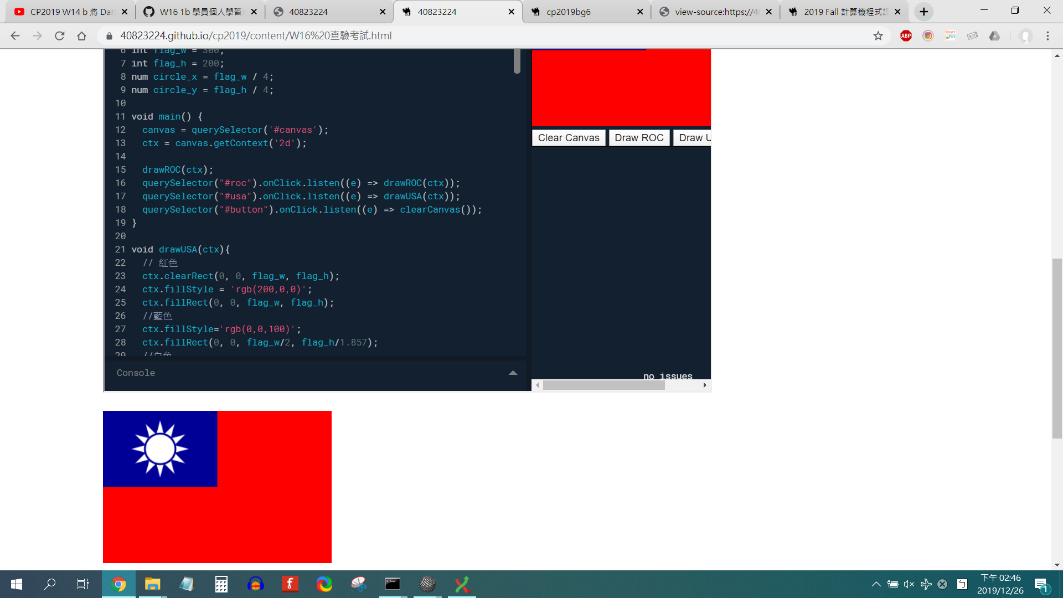Open Calculator app in the taskbar
Screen dimensions: 1063x598
pos(221,584)
